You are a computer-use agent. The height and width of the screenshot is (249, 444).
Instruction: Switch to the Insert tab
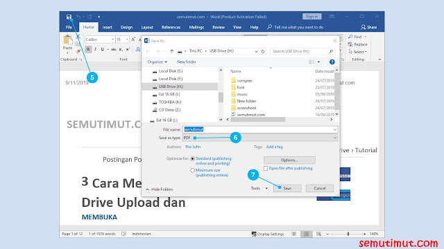click(108, 28)
